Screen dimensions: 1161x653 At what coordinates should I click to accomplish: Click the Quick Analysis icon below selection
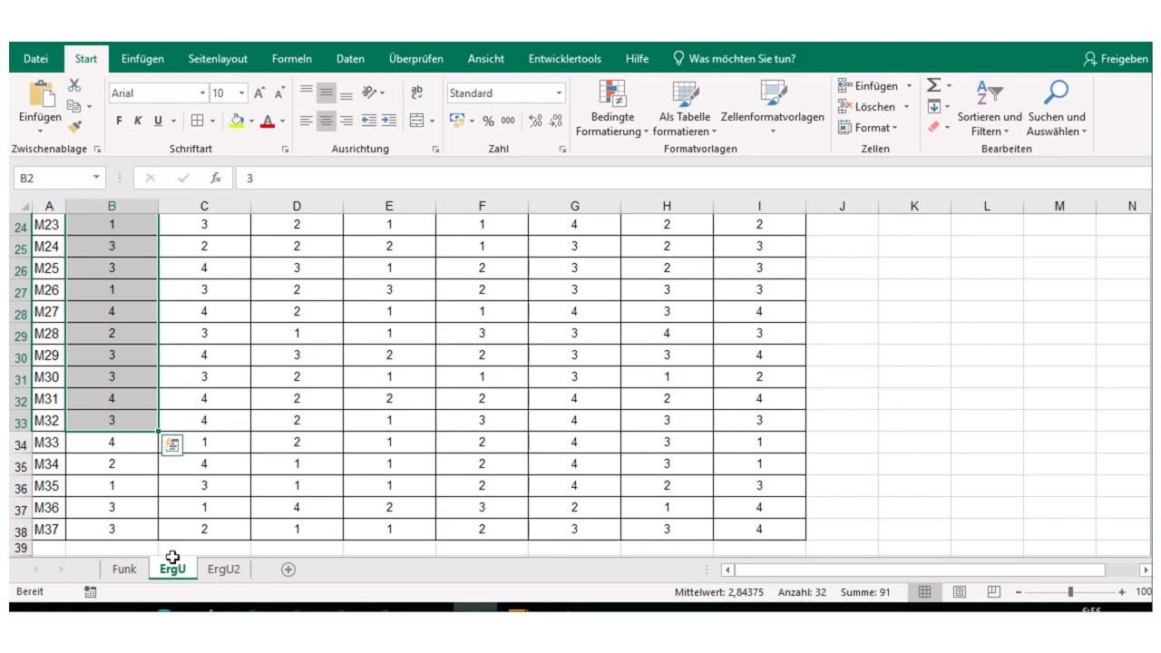tap(172, 444)
